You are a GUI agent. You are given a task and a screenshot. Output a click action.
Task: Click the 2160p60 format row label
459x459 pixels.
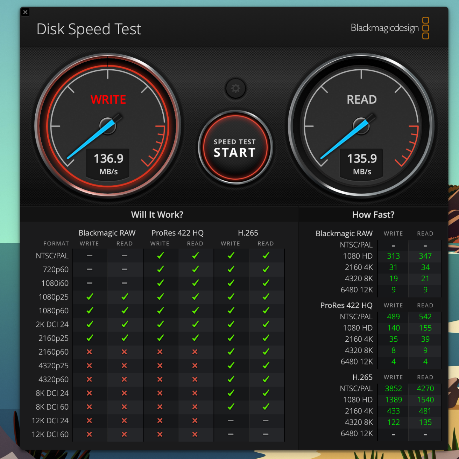click(54, 352)
